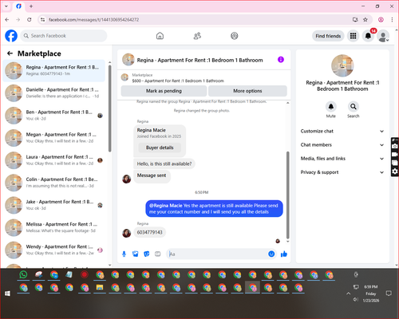
Task: Open Chrome three-dot menu
Action: pyautogui.click(x=392, y=19)
